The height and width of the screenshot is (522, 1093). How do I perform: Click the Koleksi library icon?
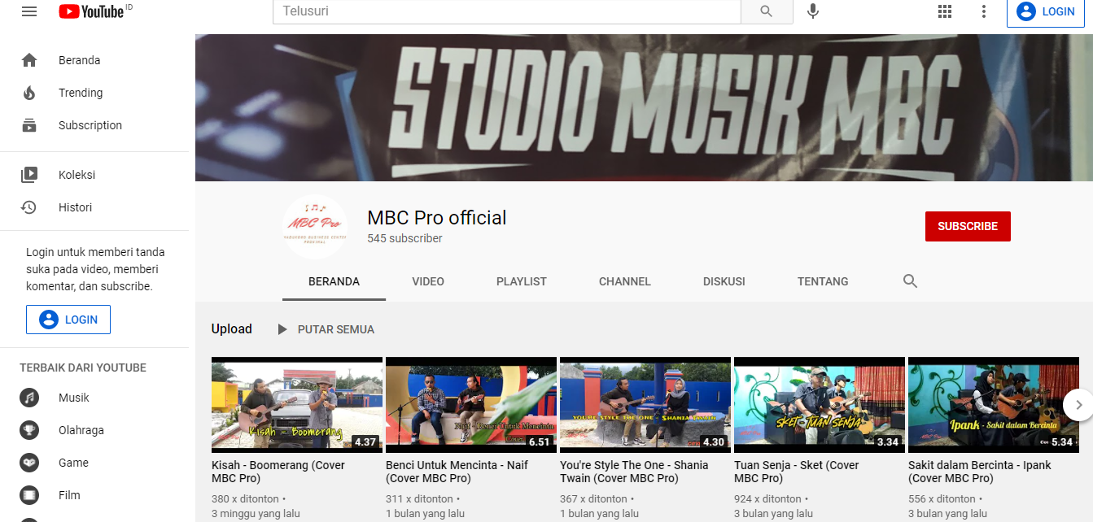pyautogui.click(x=29, y=175)
